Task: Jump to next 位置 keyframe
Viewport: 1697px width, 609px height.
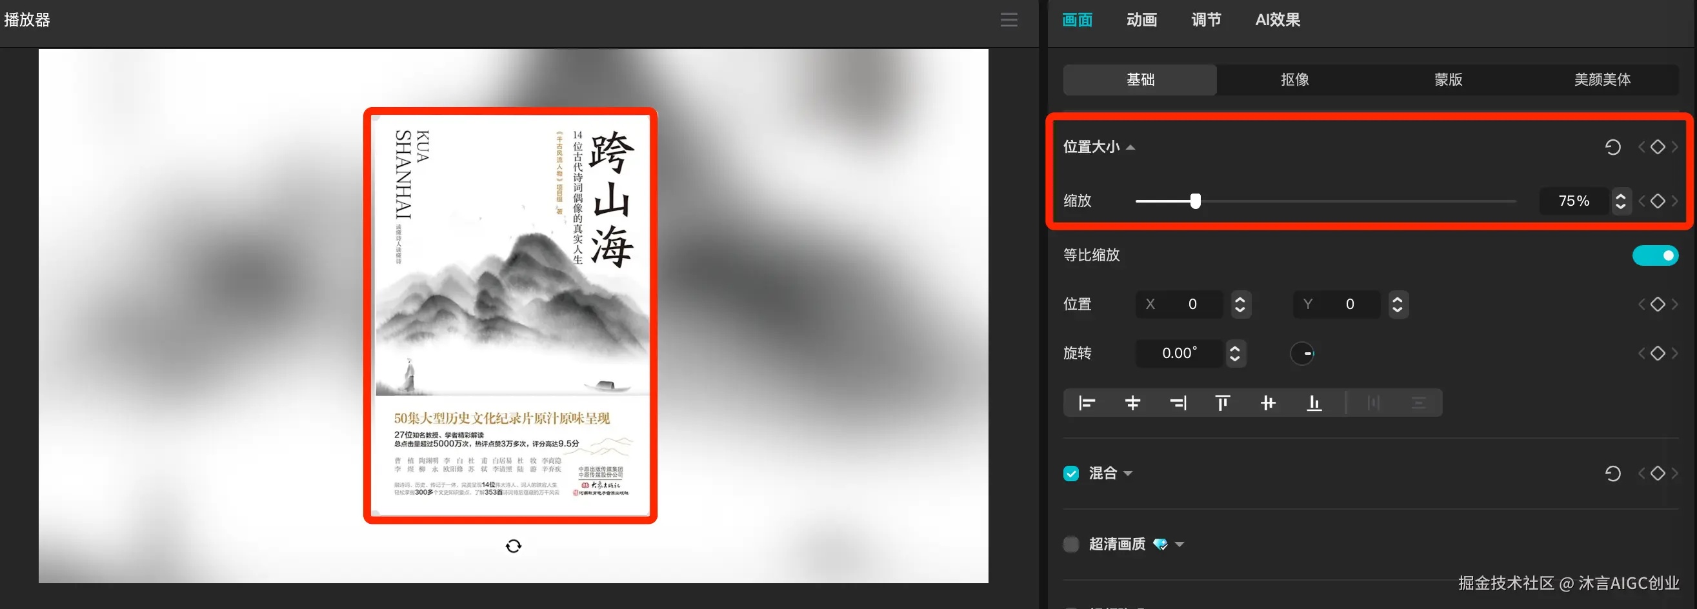Action: tap(1674, 304)
